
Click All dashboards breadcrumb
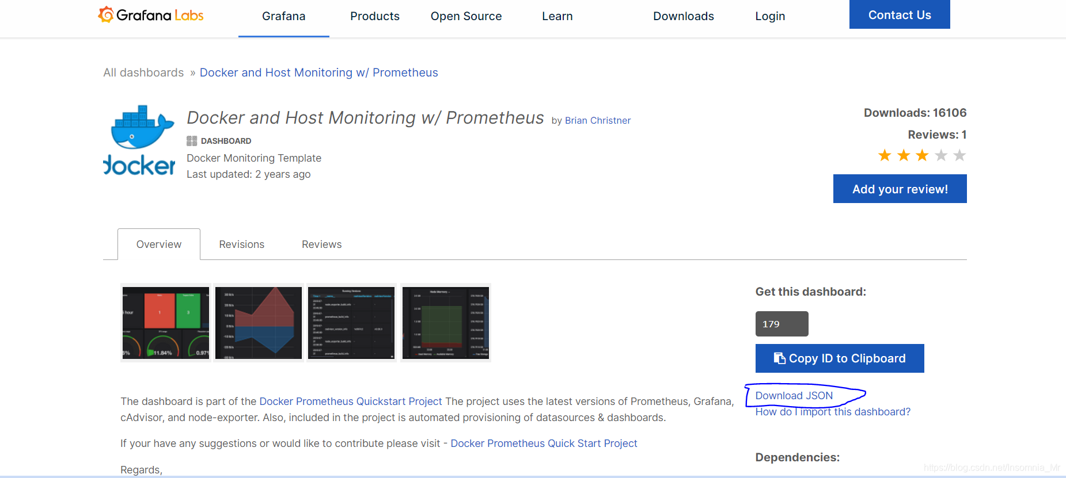(143, 72)
